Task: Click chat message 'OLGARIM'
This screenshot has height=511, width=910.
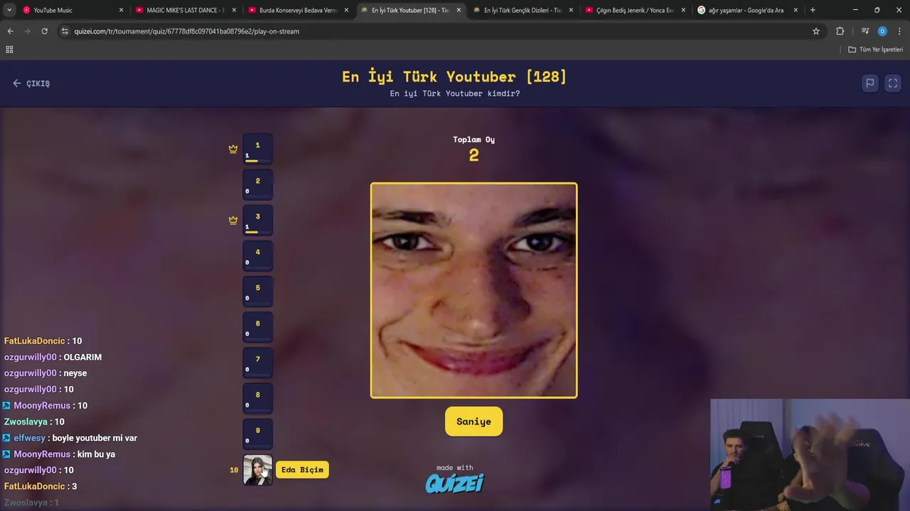Action: [82, 357]
